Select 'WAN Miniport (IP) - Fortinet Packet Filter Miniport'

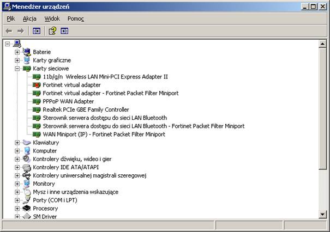(104, 135)
